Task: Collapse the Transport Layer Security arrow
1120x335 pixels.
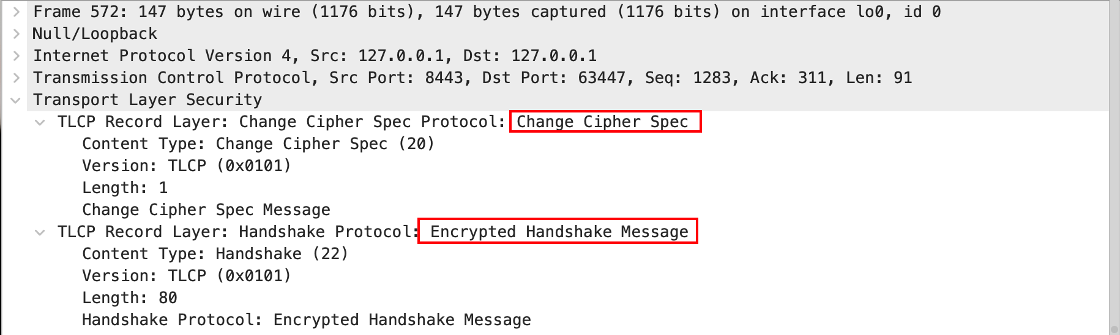Action: [17, 100]
